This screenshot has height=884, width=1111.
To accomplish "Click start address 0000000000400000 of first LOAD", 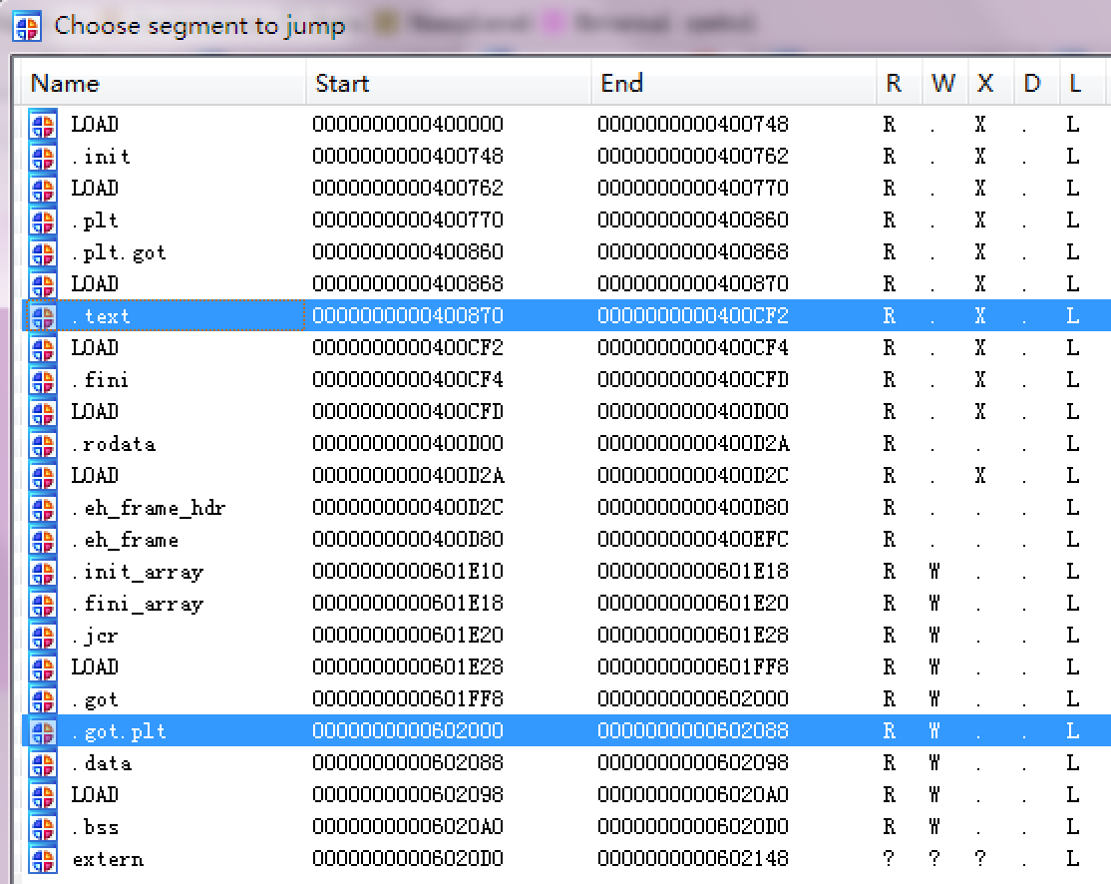I will [408, 124].
